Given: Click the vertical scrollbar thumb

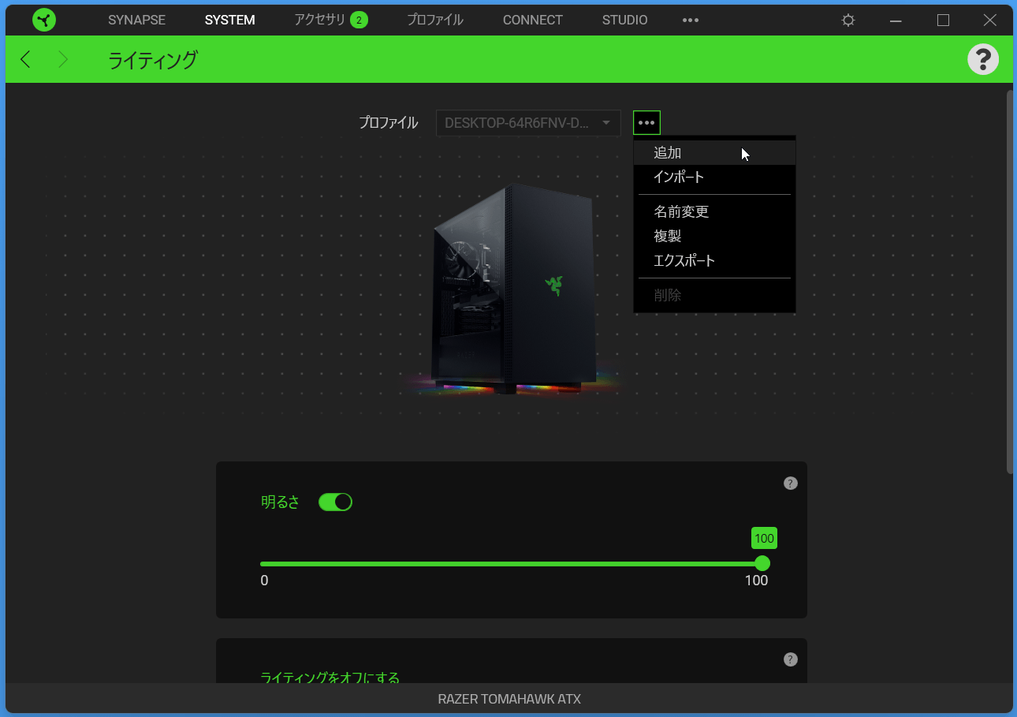Looking at the screenshot, I should click(1010, 282).
